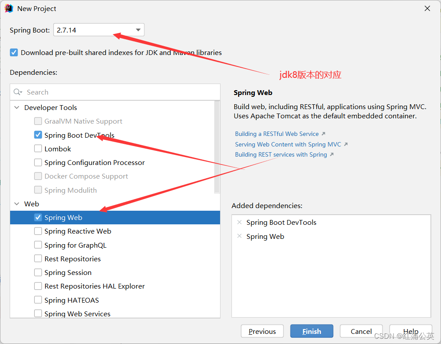Image resolution: width=441 pixels, height=344 pixels.
Task: Check Spring Reactive Web
Action: [38, 231]
